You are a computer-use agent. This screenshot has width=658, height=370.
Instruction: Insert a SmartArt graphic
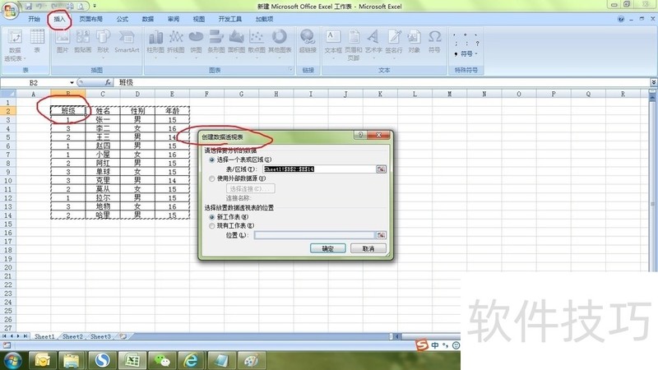pos(127,41)
